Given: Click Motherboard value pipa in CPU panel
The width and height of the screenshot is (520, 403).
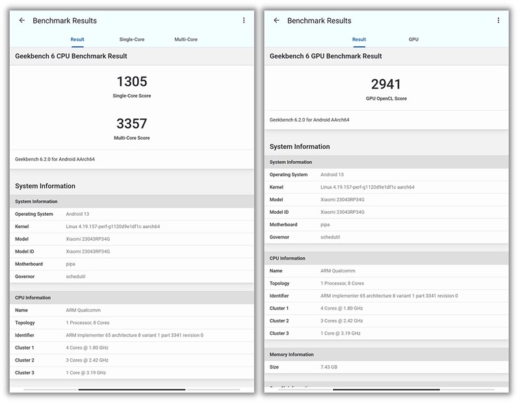Looking at the screenshot, I should tap(70, 264).
